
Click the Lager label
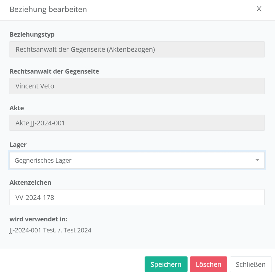(x=18, y=145)
